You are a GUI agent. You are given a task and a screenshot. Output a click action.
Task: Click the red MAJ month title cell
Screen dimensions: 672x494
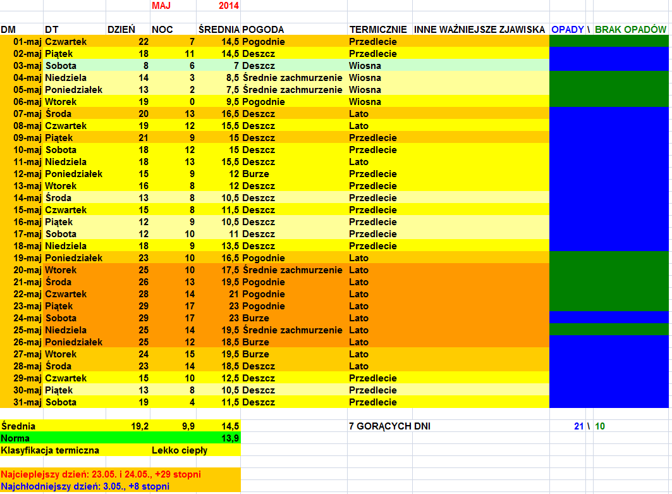(x=162, y=6)
